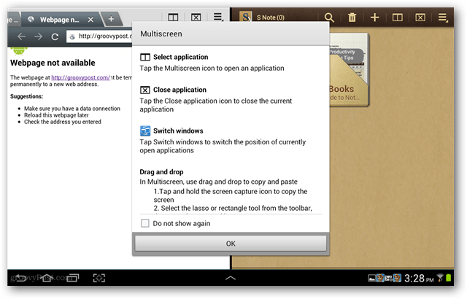467x299 pixels.
Task: Click the S Note (0) title
Action: tap(271, 18)
